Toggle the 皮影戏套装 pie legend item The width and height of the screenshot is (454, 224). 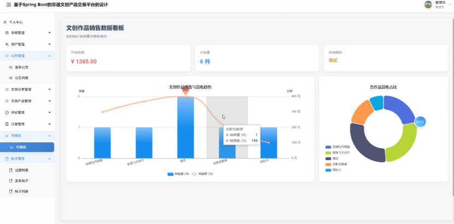(x=336, y=164)
